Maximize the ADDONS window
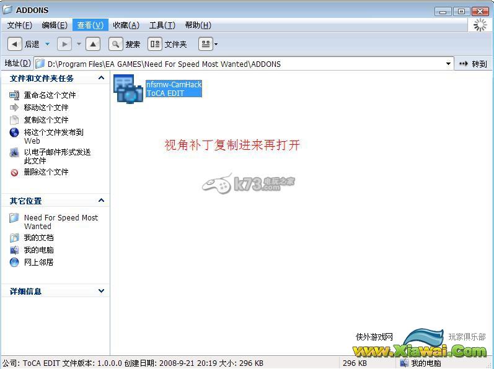Image resolution: width=494 pixels, height=369 pixels. 461,12
